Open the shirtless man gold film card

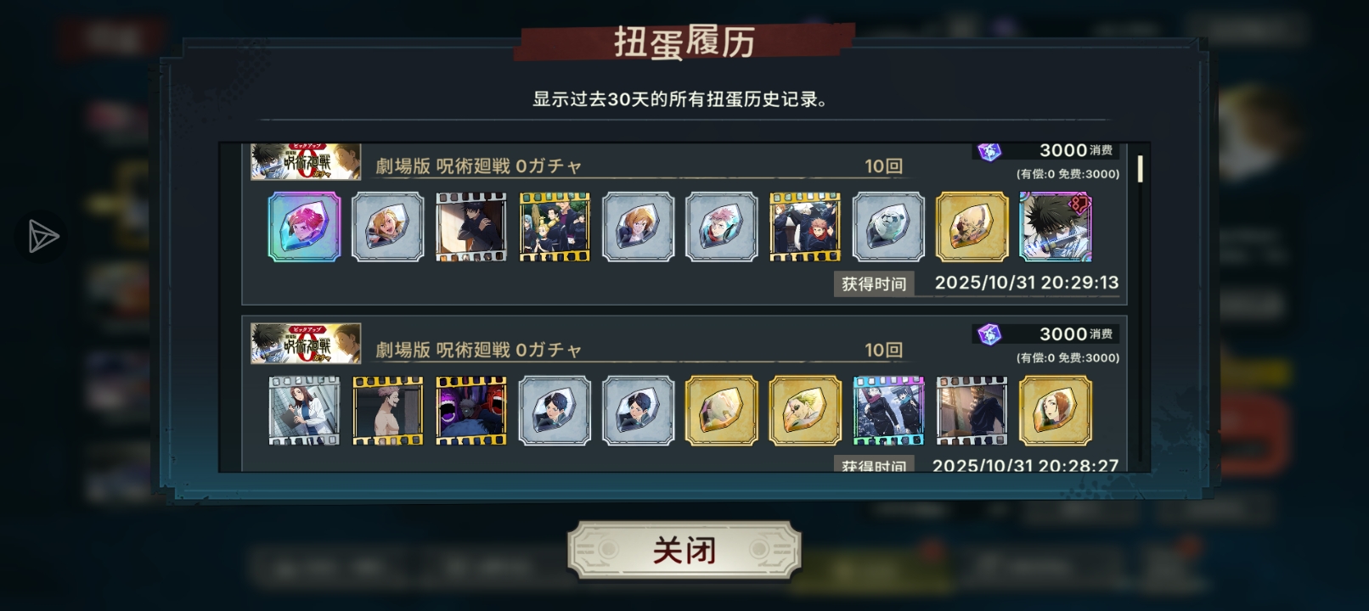(387, 411)
